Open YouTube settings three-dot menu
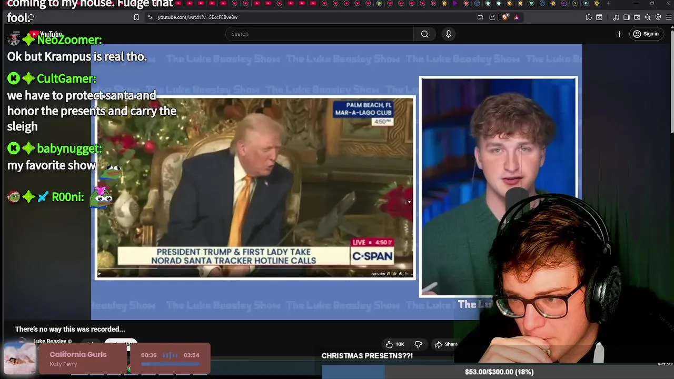674x379 pixels. (x=619, y=34)
